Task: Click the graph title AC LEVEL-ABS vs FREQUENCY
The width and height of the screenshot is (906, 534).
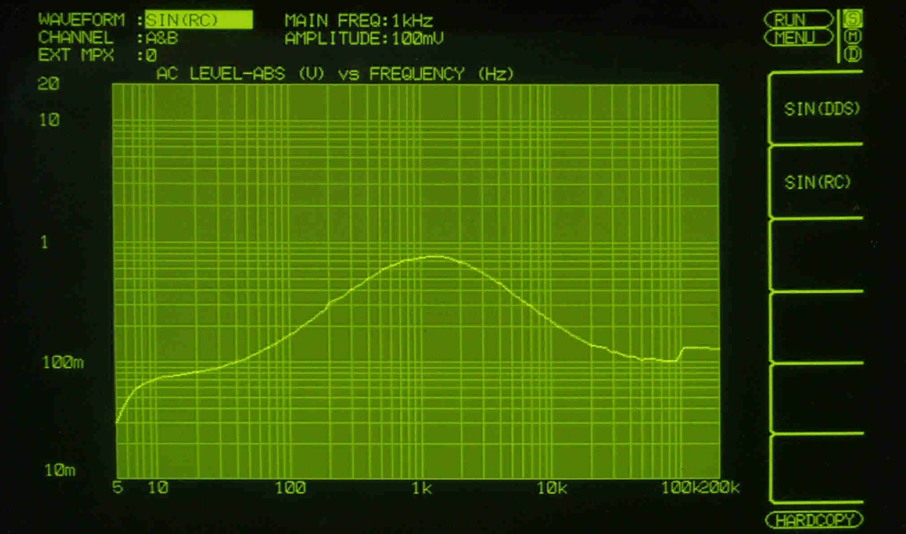Action: (335, 74)
